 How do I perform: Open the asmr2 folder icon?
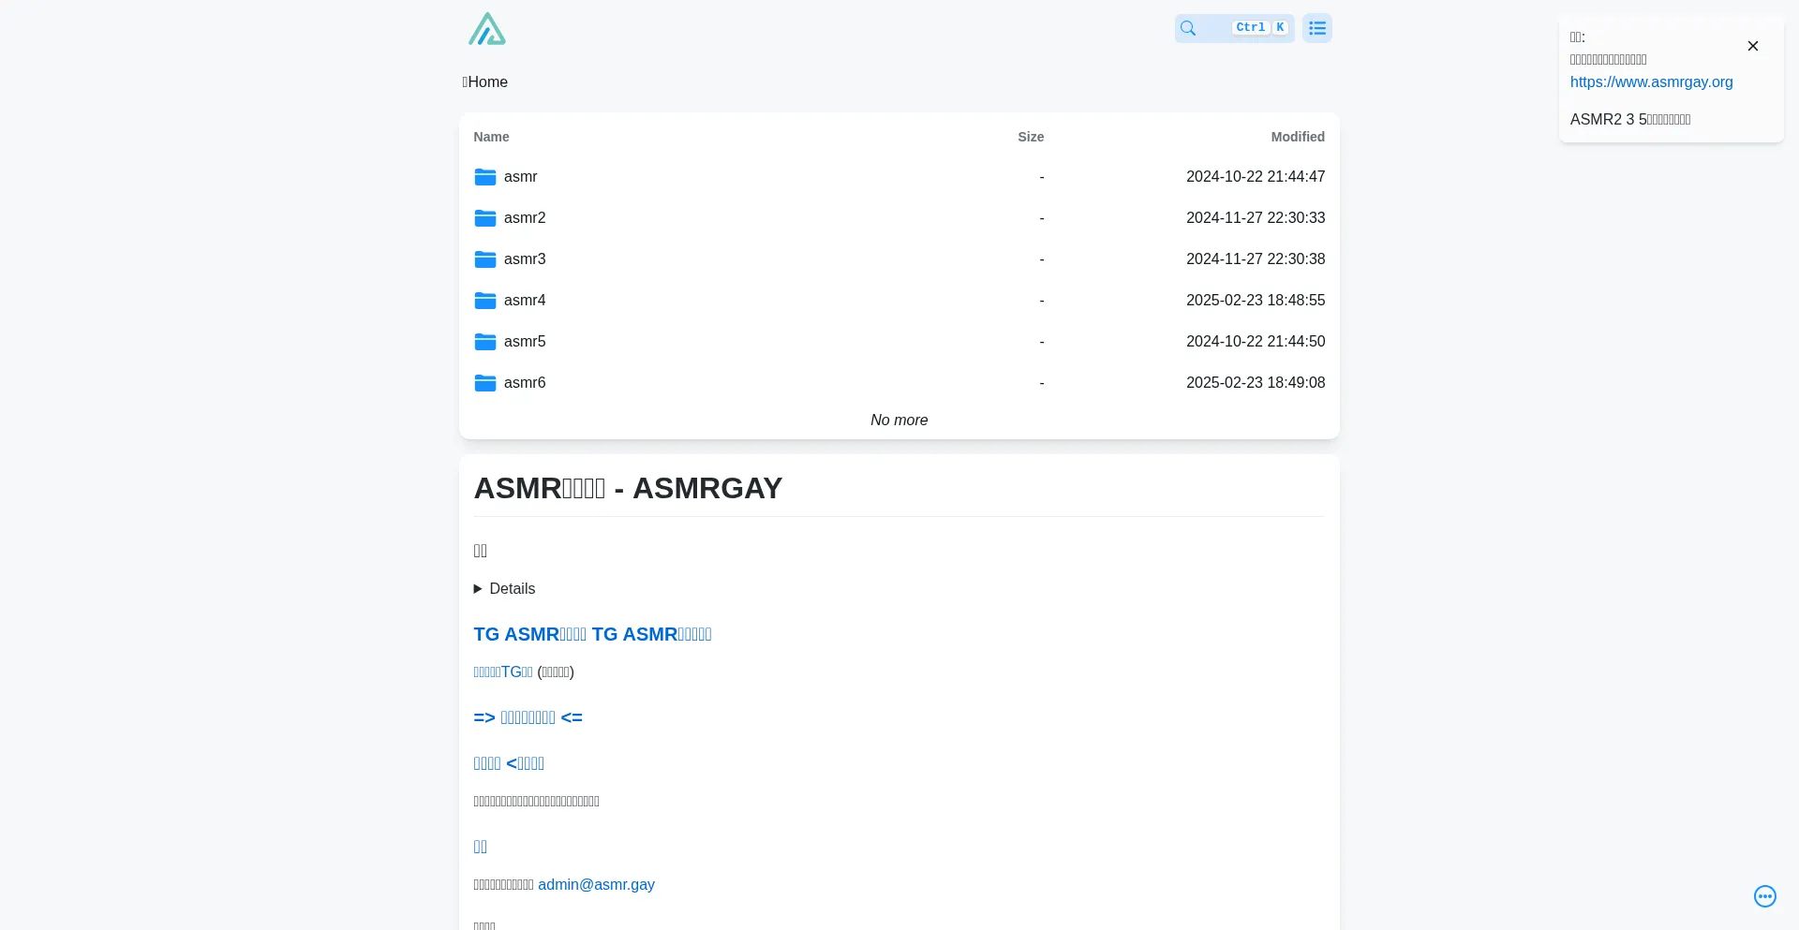484,218
